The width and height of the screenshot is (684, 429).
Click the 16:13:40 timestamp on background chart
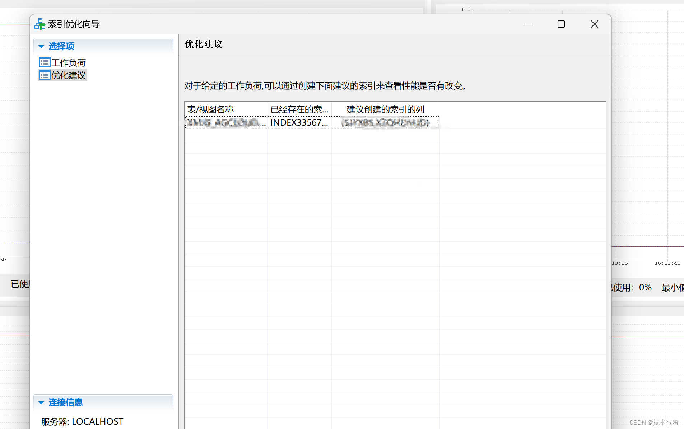click(x=667, y=263)
